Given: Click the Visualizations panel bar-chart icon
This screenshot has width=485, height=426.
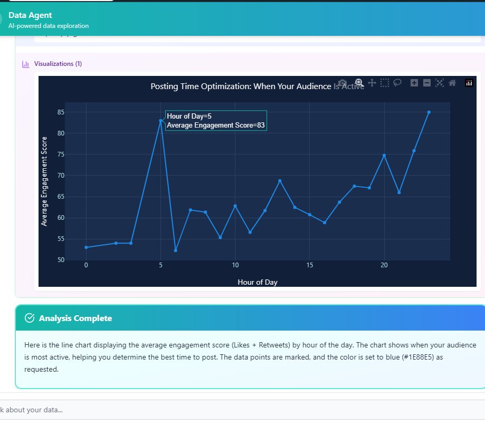Looking at the screenshot, I should 24,63.
